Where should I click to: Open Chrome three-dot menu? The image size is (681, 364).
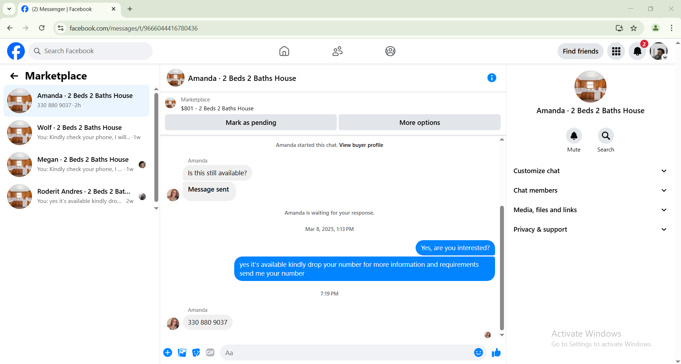[x=671, y=28]
